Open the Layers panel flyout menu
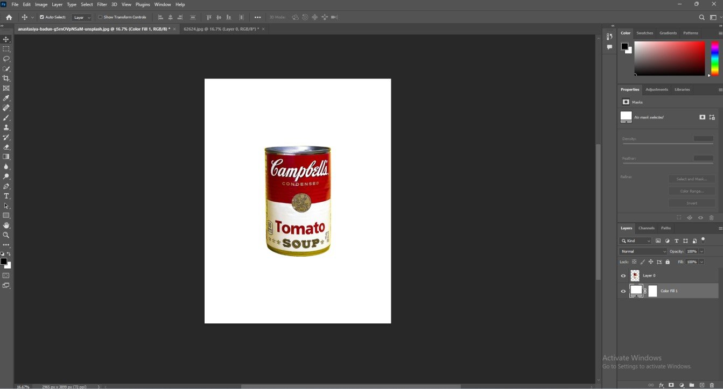 point(720,228)
